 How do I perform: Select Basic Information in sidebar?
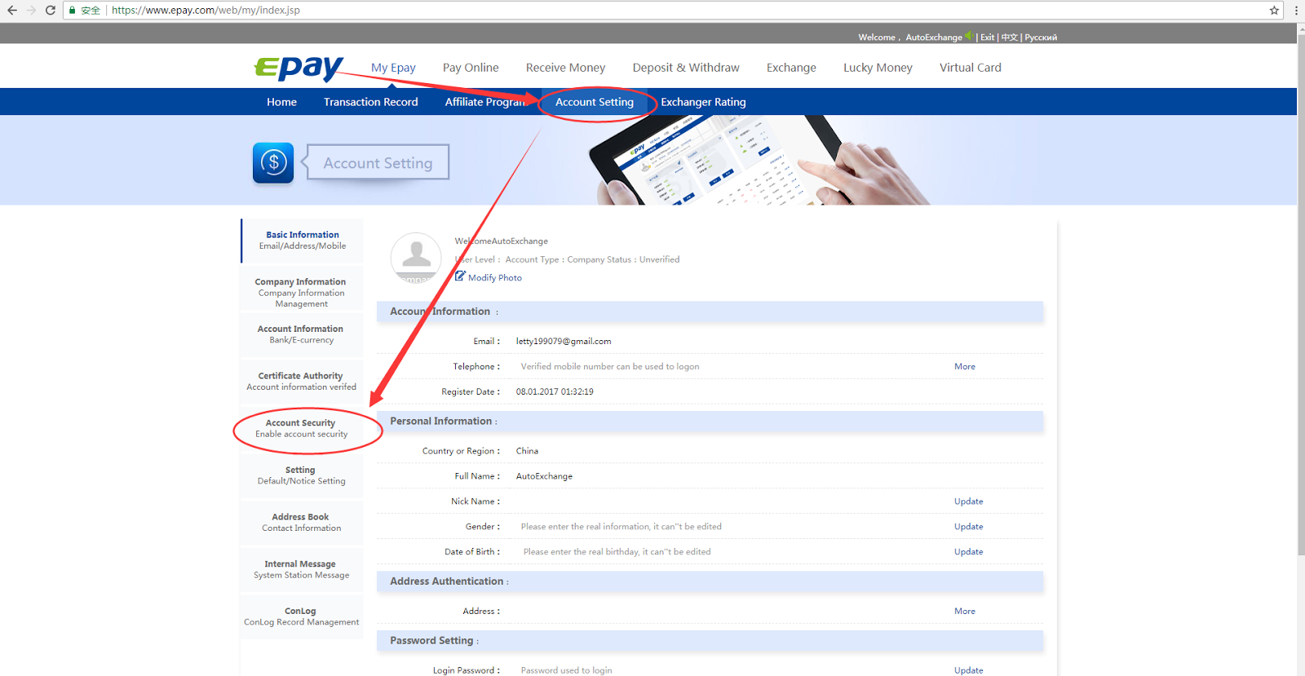[303, 241]
